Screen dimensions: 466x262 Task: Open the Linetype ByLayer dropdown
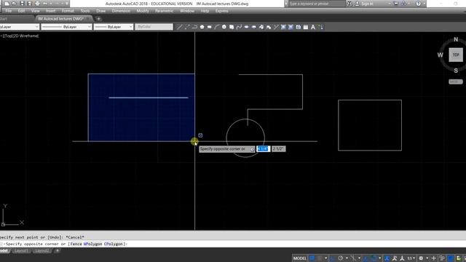66,27
